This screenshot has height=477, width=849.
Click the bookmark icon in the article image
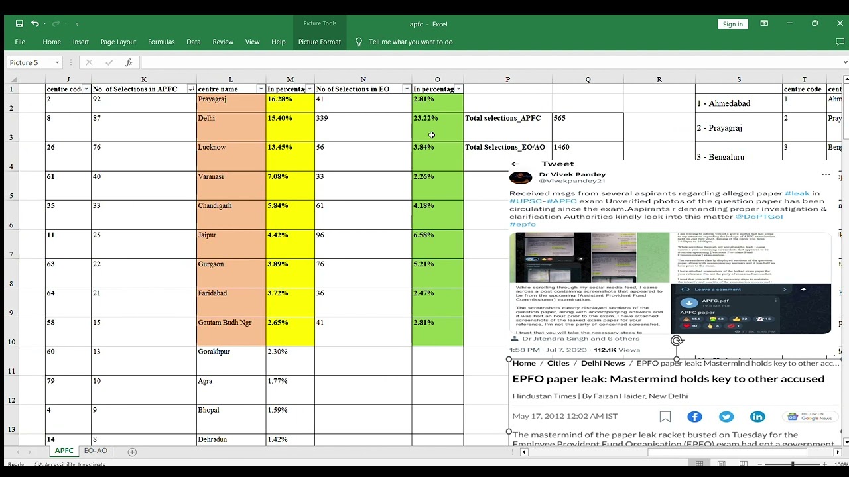pos(665,417)
